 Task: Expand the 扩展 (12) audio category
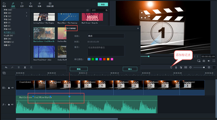tap(26, 16)
